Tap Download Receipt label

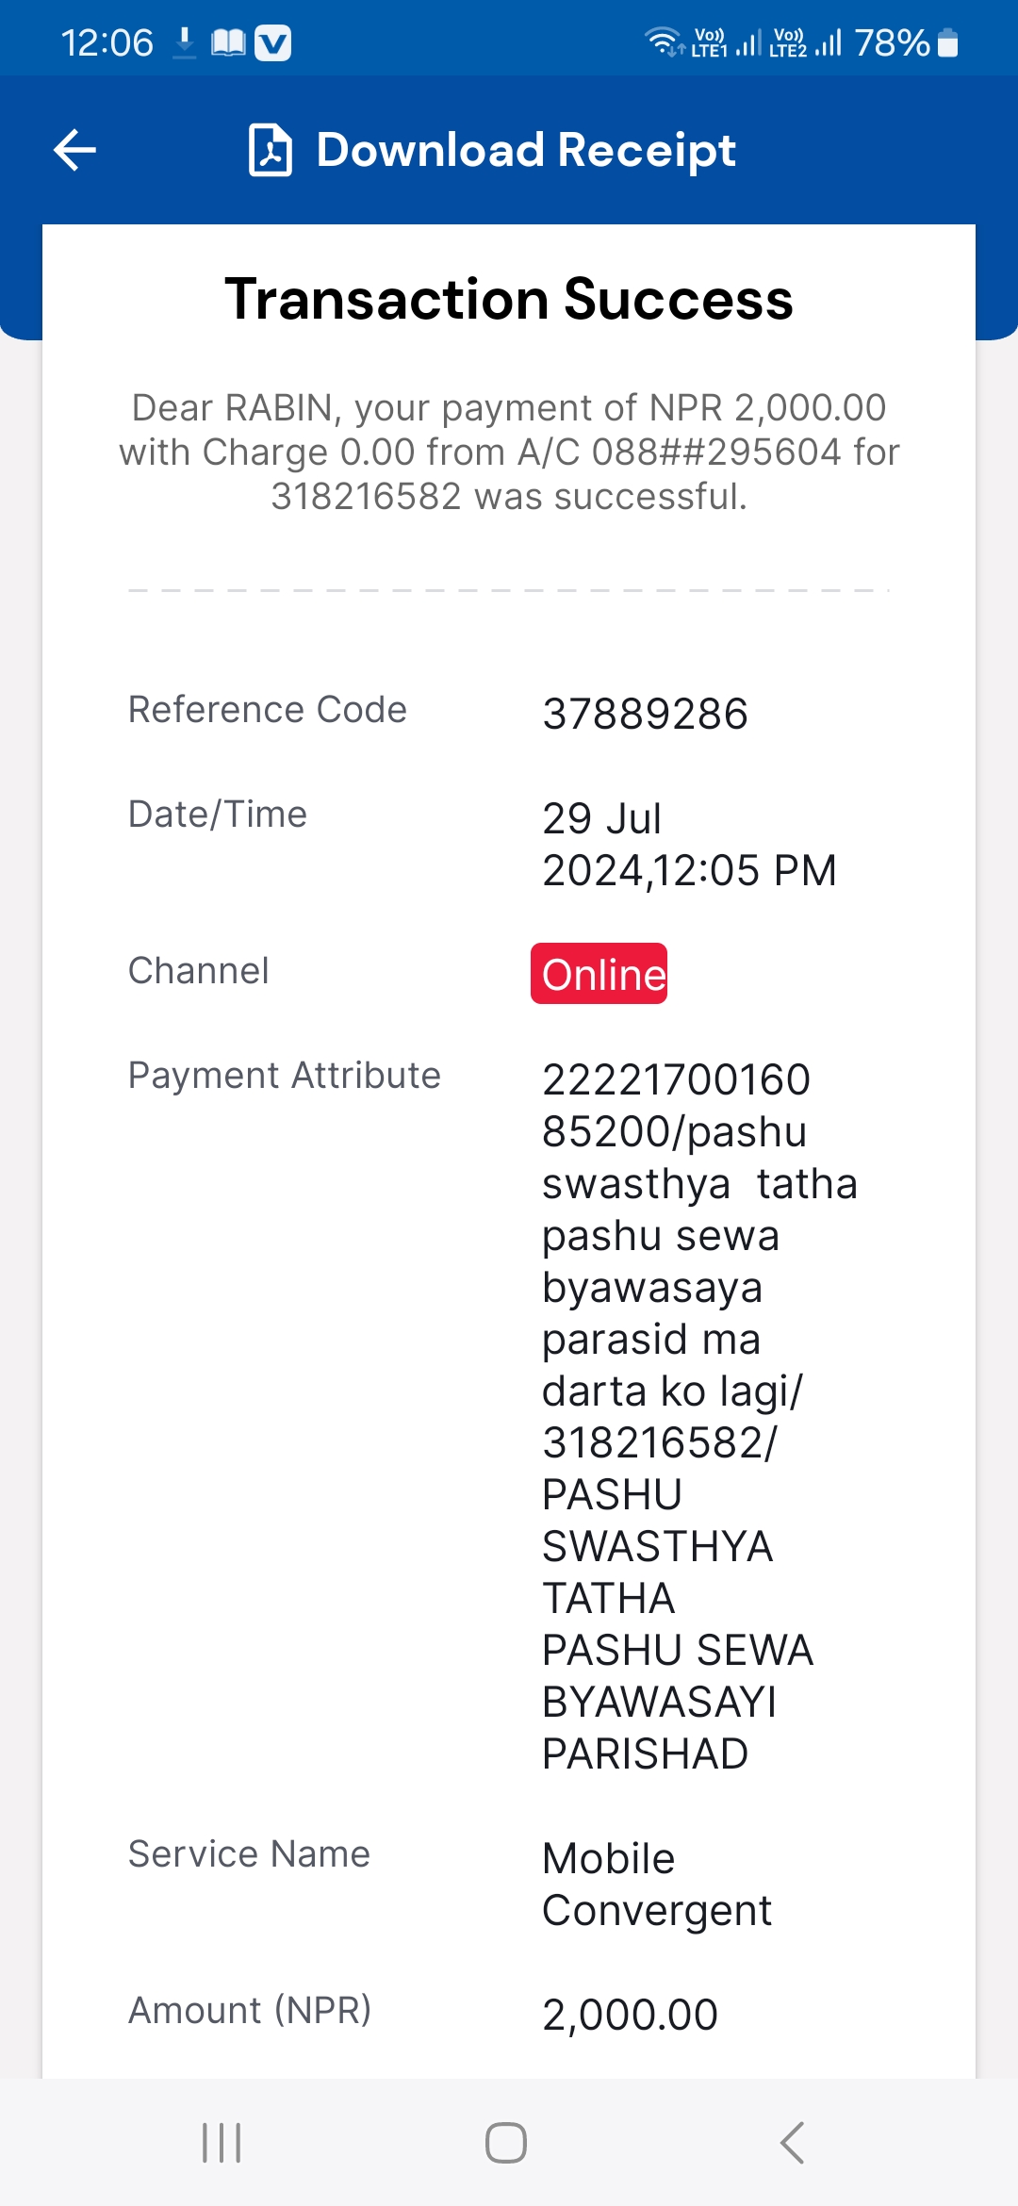click(526, 150)
